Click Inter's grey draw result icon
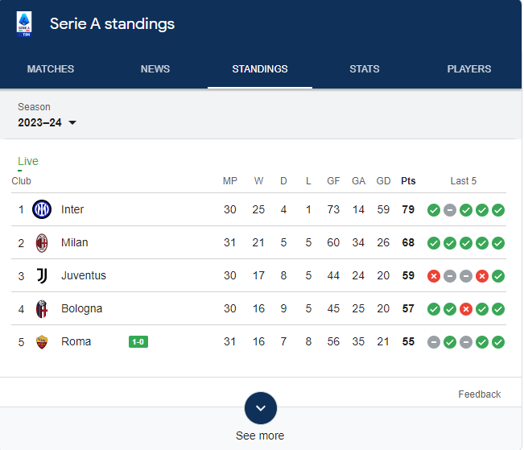Screen dimensions: 524x450 450,210
